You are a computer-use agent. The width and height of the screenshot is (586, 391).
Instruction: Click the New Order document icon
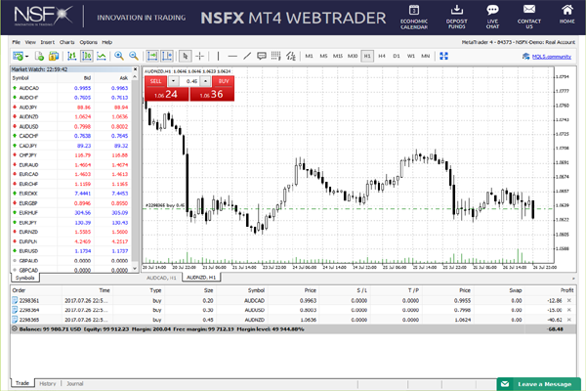39,56
